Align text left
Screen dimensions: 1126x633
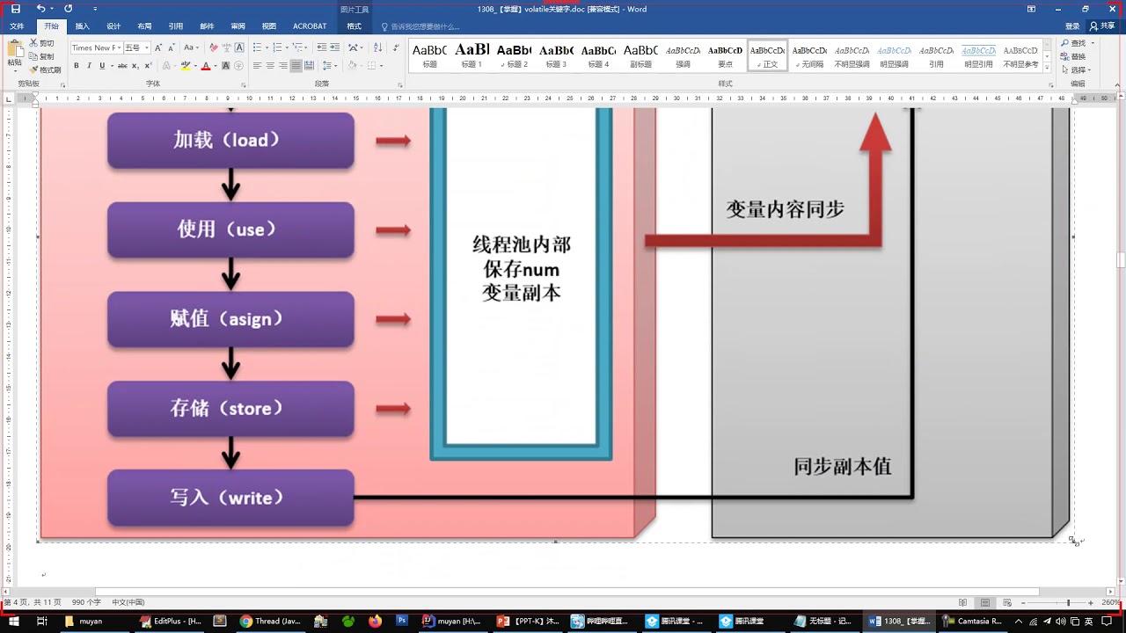258,66
